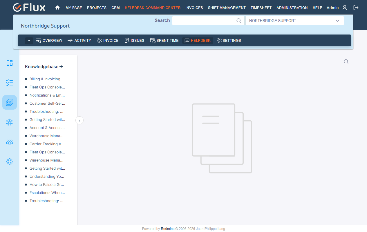Click the Knowledgebase heading
Screen dimensions: 367x232
[x=41, y=67]
